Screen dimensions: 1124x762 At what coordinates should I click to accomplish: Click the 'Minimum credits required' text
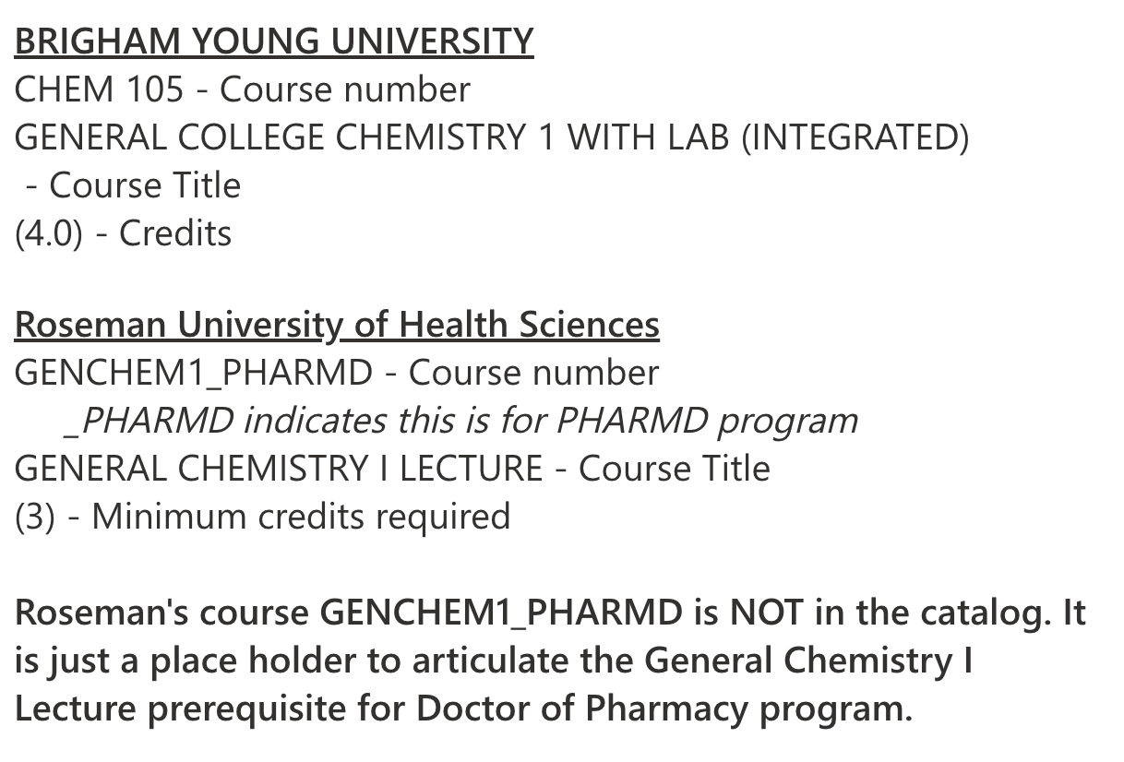(301, 517)
